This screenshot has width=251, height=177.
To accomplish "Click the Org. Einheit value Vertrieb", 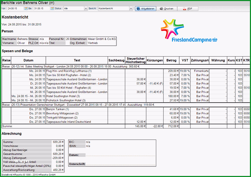I will point(93,43).
